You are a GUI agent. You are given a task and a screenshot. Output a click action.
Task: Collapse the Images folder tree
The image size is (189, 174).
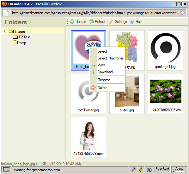click(x=6, y=31)
